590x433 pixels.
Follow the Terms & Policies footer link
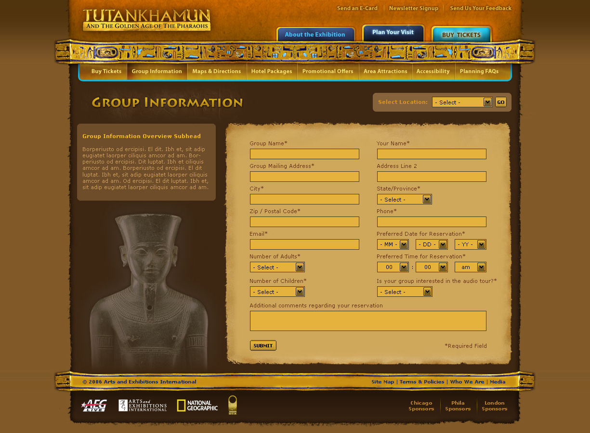[422, 382]
